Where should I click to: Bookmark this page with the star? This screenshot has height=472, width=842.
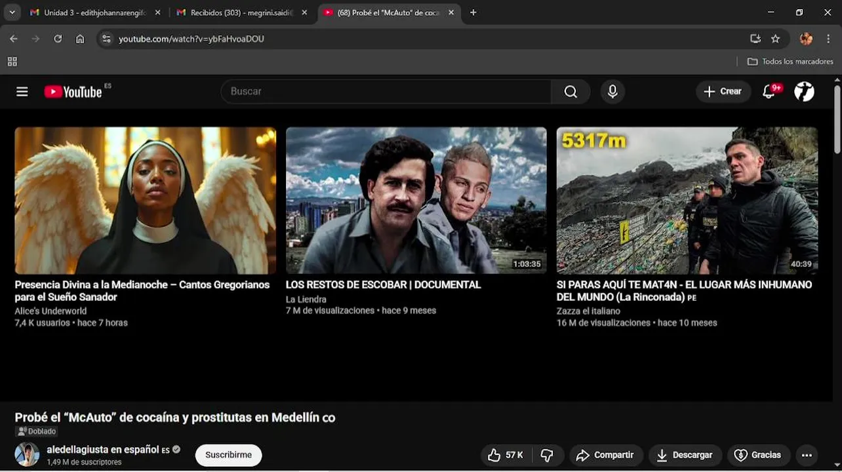pyautogui.click(x=776, y=39)
